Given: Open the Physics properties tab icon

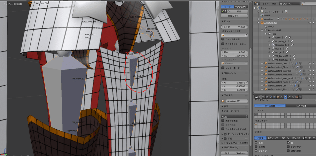Looking at the screenshot, I should 300,97.
